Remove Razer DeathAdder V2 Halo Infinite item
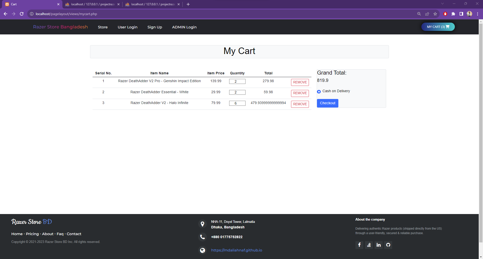The height and width of the screenshot is (259, 483). point(300,104)
